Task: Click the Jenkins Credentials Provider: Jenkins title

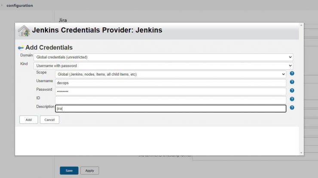Action: coord(97,30)
